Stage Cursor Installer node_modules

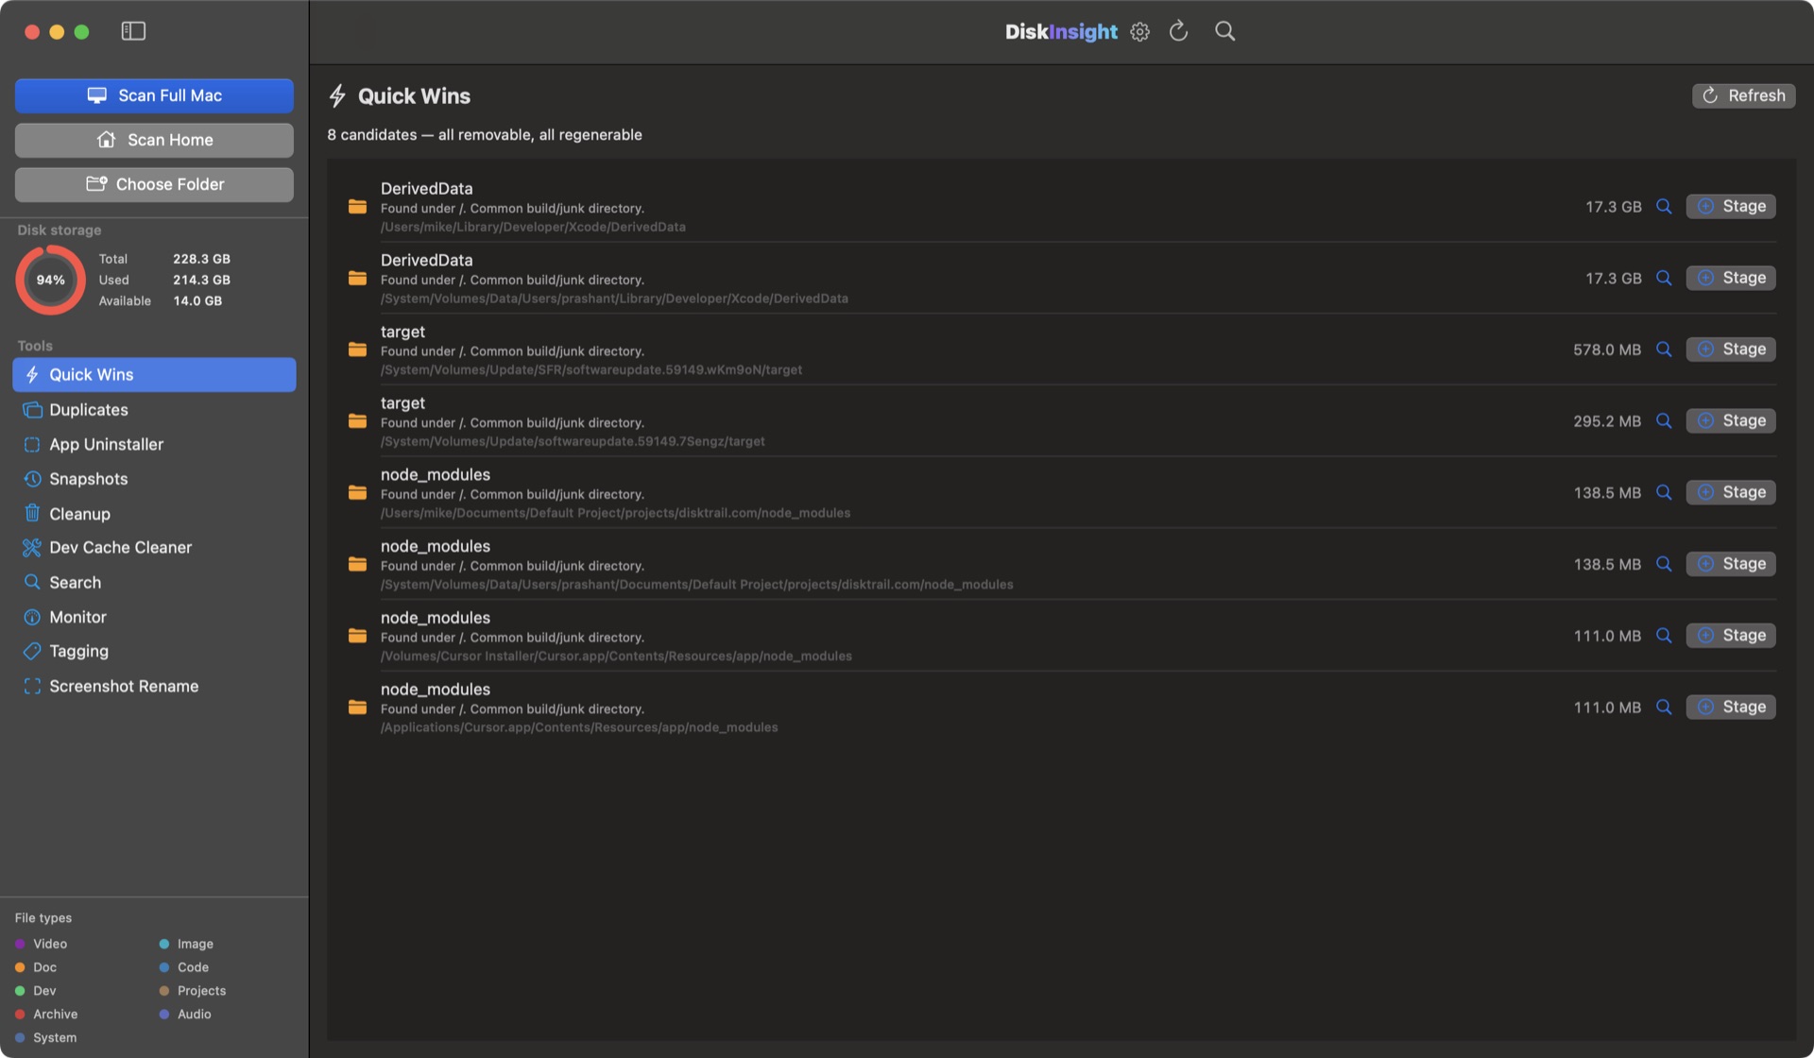tap(1731, 636)
